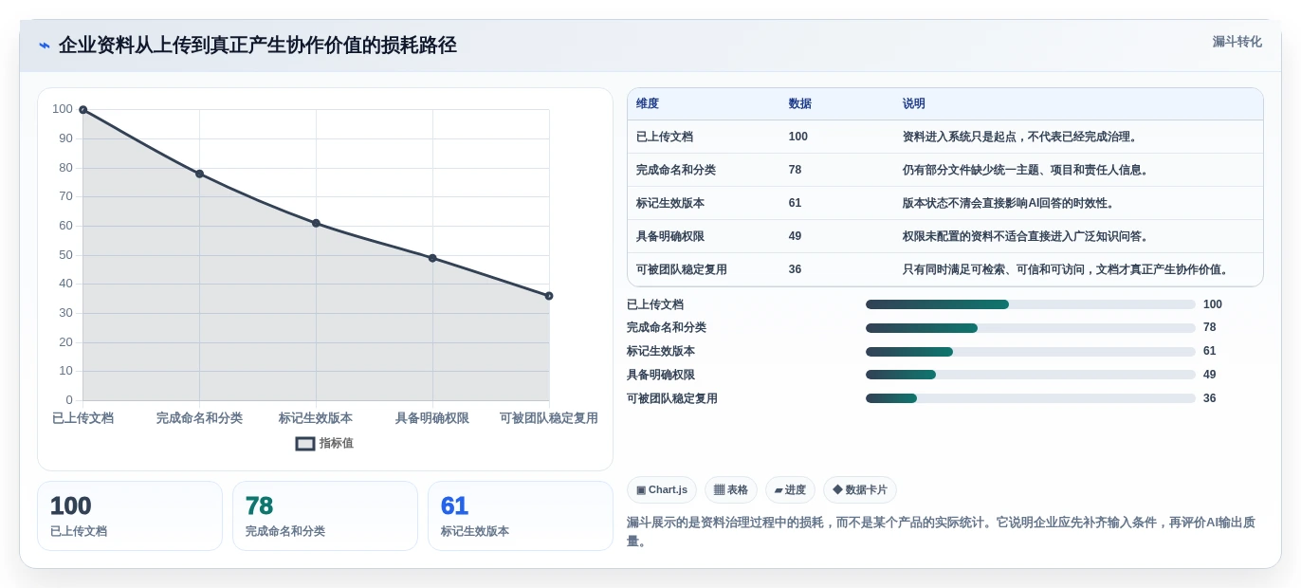Click the 具备明确权限 data point on the chart
Image resolution: width=1301 pixels, height=588 pixels.
432,258
